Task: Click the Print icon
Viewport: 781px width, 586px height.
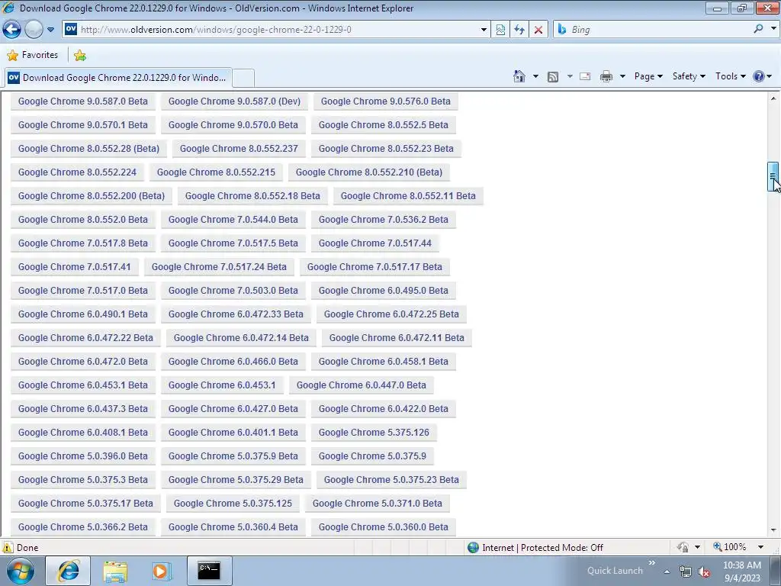Action: point(606,76)
